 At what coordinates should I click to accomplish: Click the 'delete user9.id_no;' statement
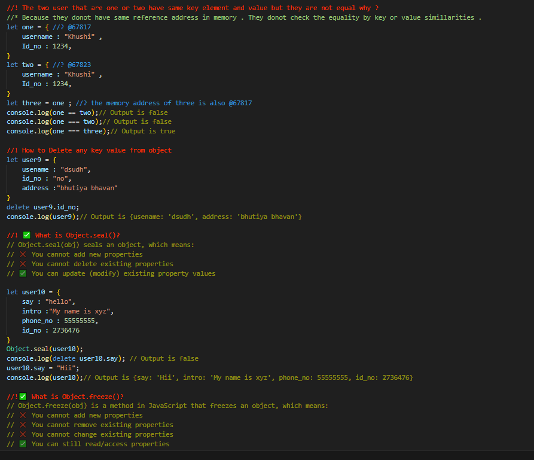(43, 207)
